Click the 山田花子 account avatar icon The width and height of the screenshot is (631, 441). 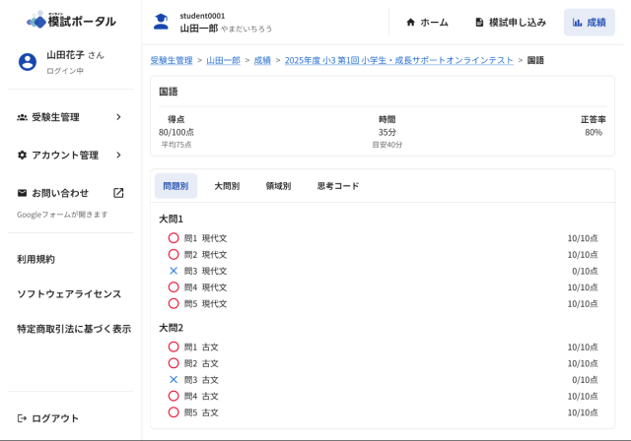click(x=27, y=61)
